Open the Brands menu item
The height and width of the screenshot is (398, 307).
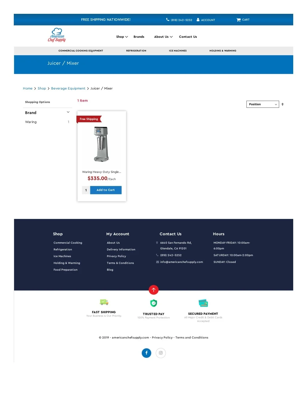click(x=139, y=37)
